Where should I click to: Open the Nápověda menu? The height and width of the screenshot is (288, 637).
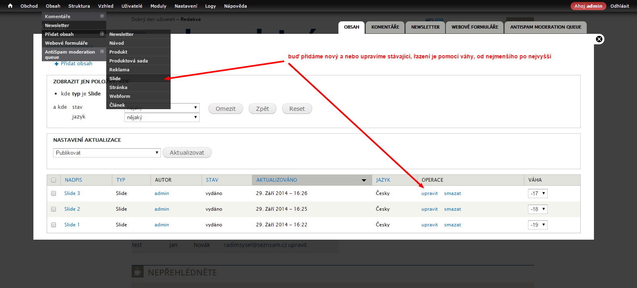pyautogui.click(x=235, y=6)
